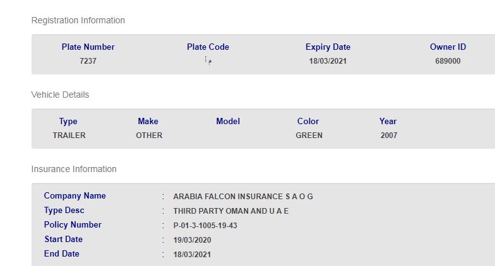
Task: Click the ARABIA FALCON INSURANCE company text
Action: (243, 197)
